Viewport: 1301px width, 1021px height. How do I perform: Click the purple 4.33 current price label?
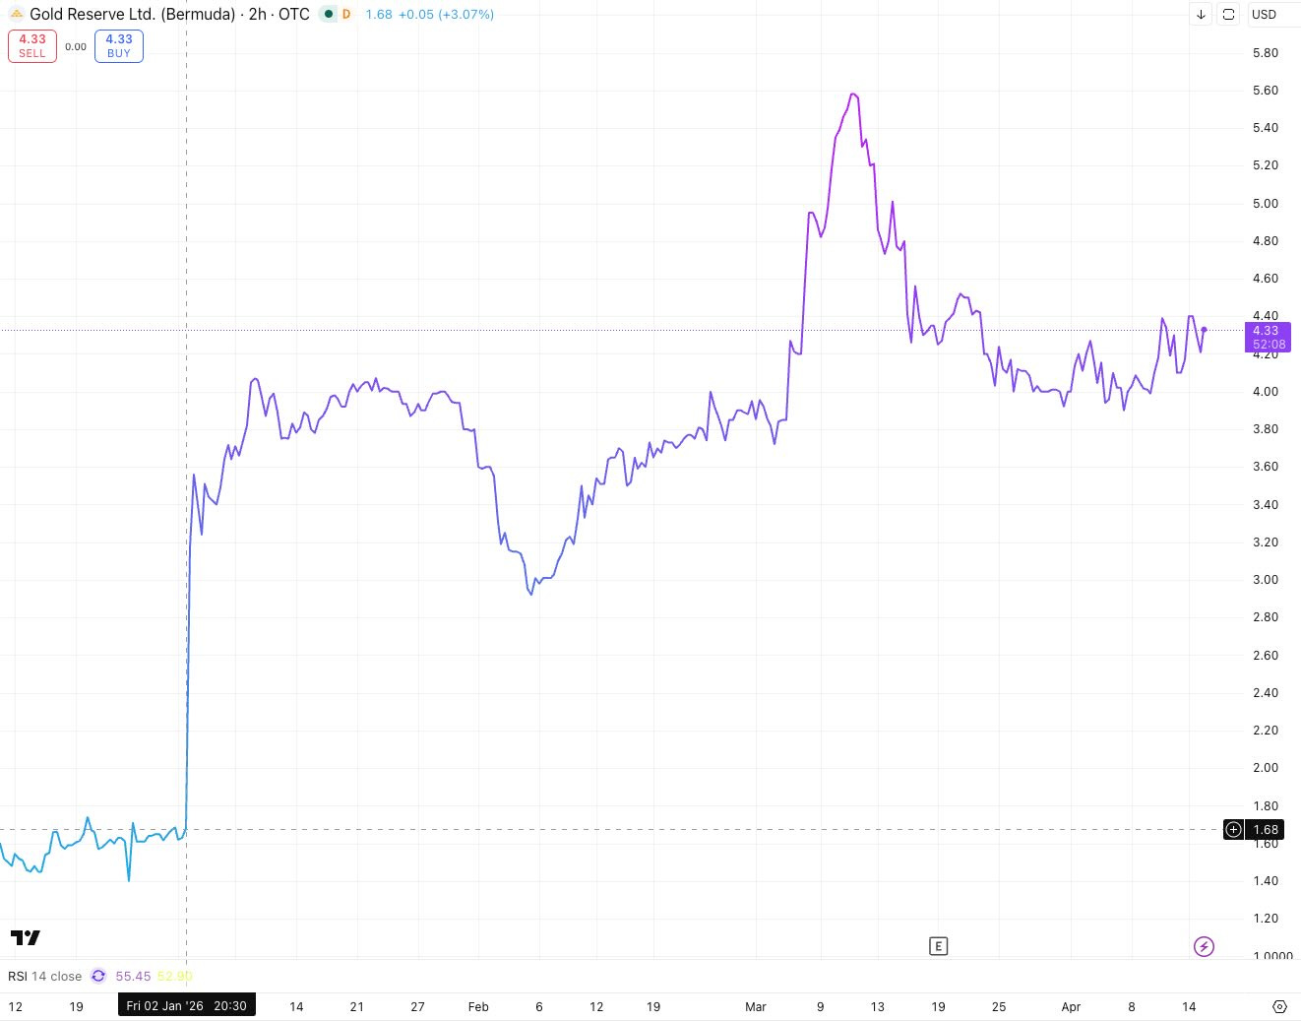(1269, 337)
